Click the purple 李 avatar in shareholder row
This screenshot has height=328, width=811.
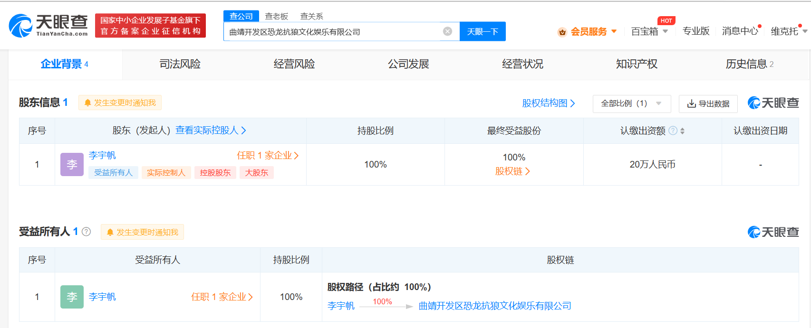(72, 165)
